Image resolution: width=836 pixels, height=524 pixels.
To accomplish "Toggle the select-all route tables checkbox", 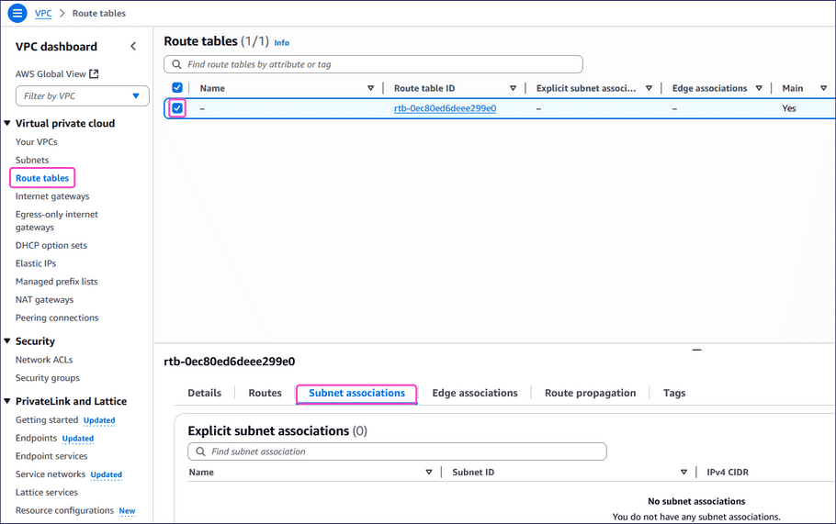I will (177, 88).
